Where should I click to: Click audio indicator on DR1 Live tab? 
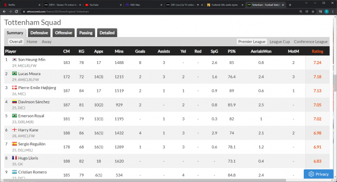(x=198, y=5)
